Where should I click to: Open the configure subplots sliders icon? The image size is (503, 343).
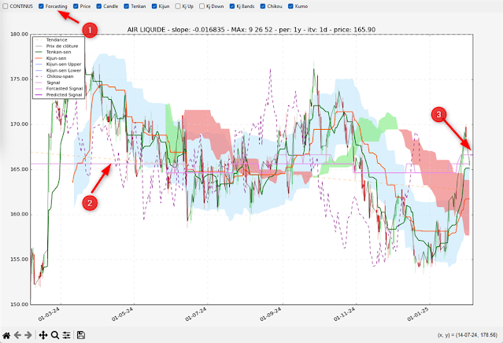tap(67, 335)
